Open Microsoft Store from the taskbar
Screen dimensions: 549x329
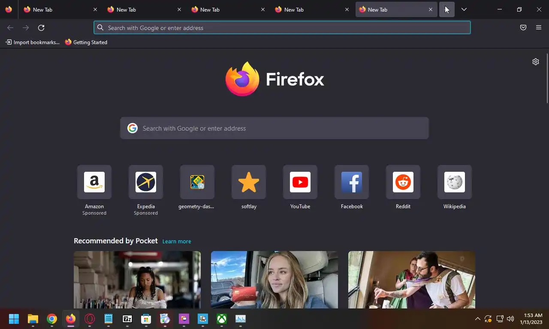coord(146,319)
